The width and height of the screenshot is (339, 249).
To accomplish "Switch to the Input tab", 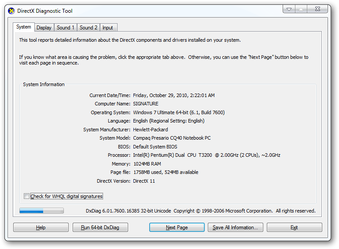I will pos(108,28).
